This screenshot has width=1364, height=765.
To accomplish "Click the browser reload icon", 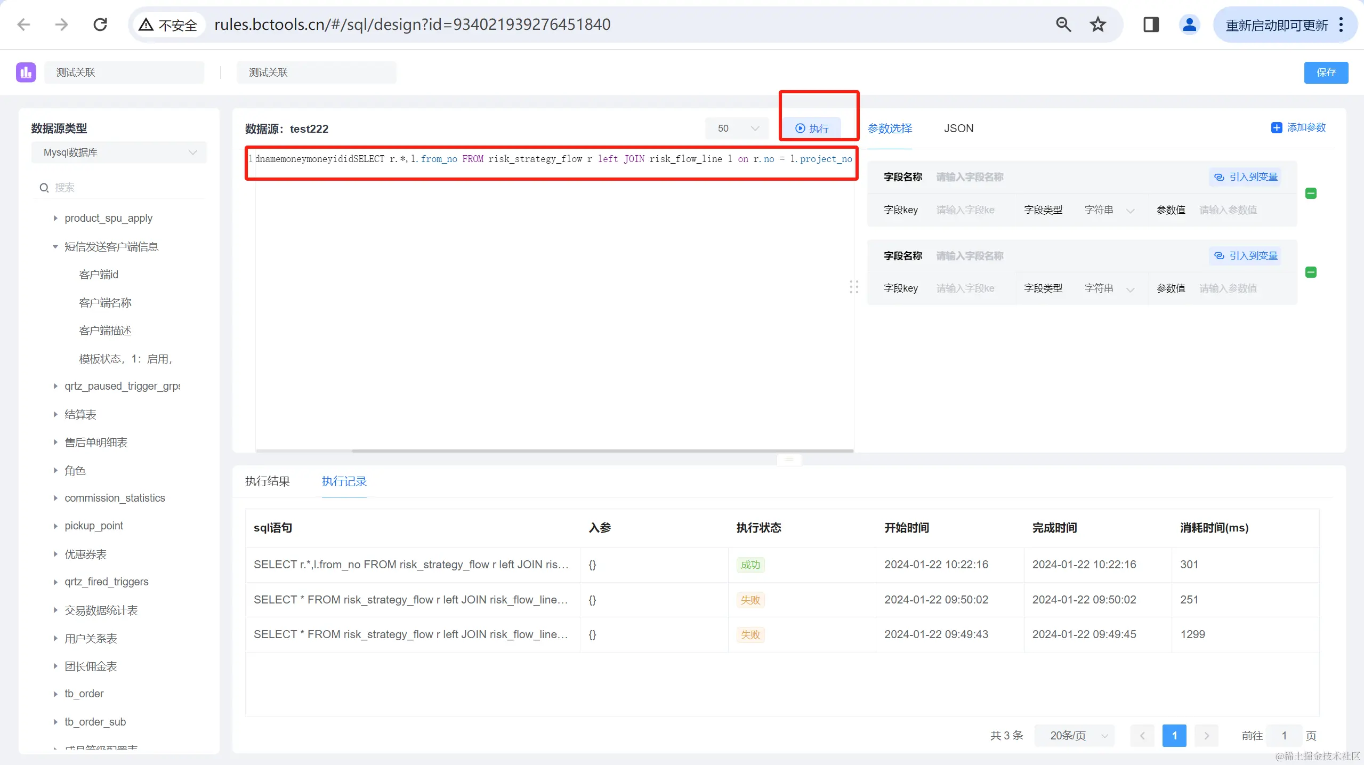I will point(100,25).
